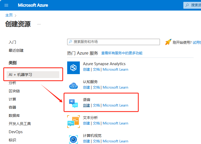Screen dimensions: 201x144
Task: Select the 数据库 category
Action: coord(14,116)
